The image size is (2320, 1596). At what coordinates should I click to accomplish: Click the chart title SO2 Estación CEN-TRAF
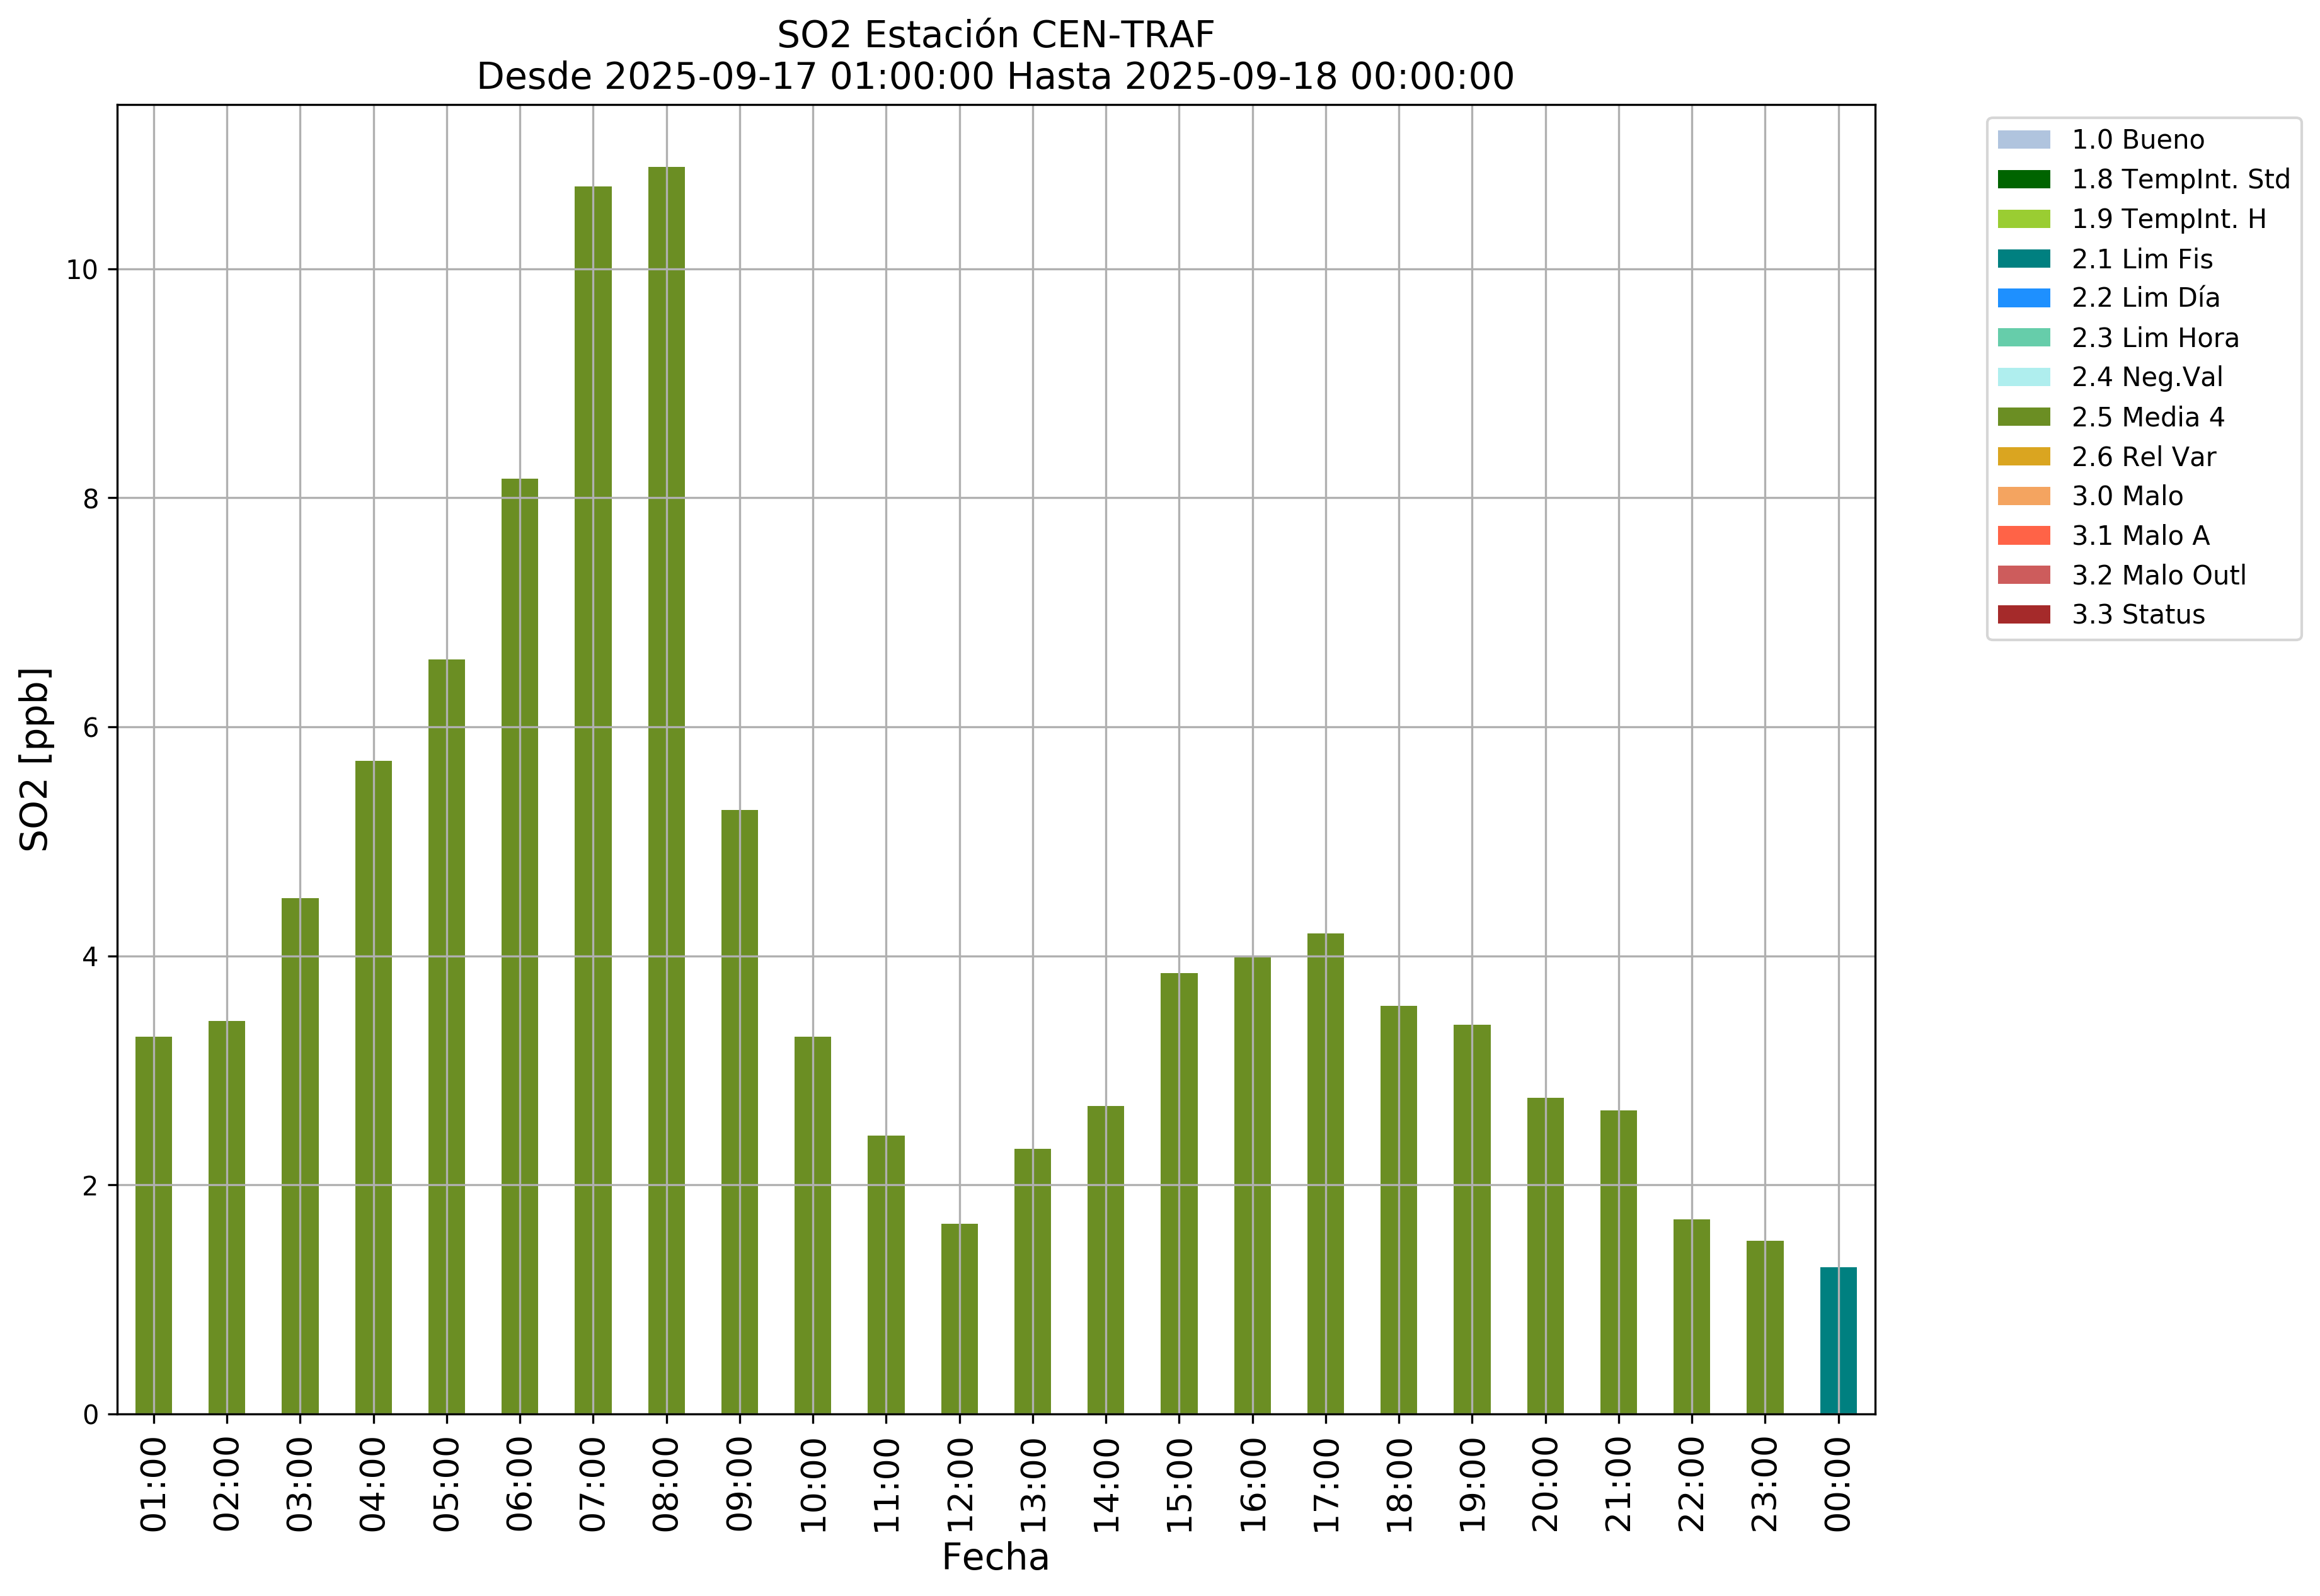996,35
